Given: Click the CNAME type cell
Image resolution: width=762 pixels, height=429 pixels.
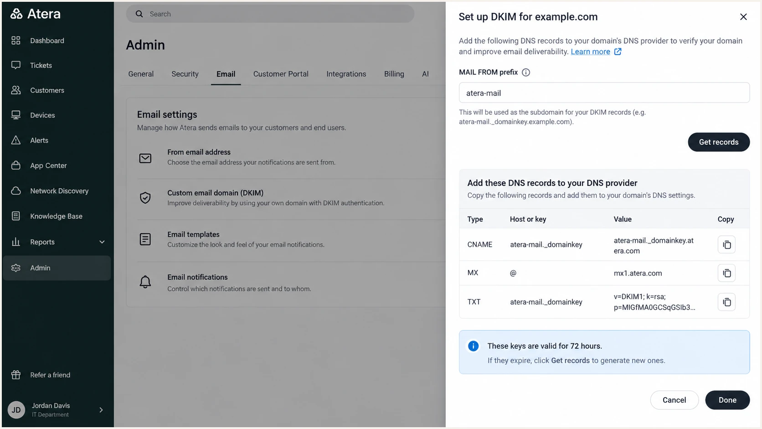Looking at the screenshot, I should (479, 245).
